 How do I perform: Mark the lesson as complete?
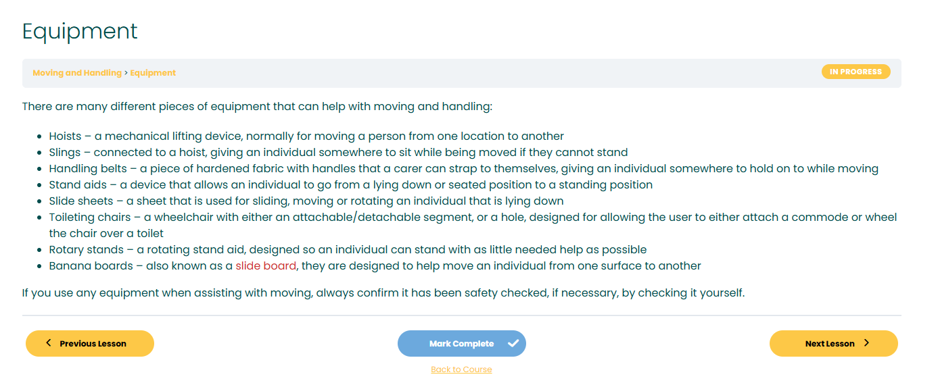coord(462,343)
